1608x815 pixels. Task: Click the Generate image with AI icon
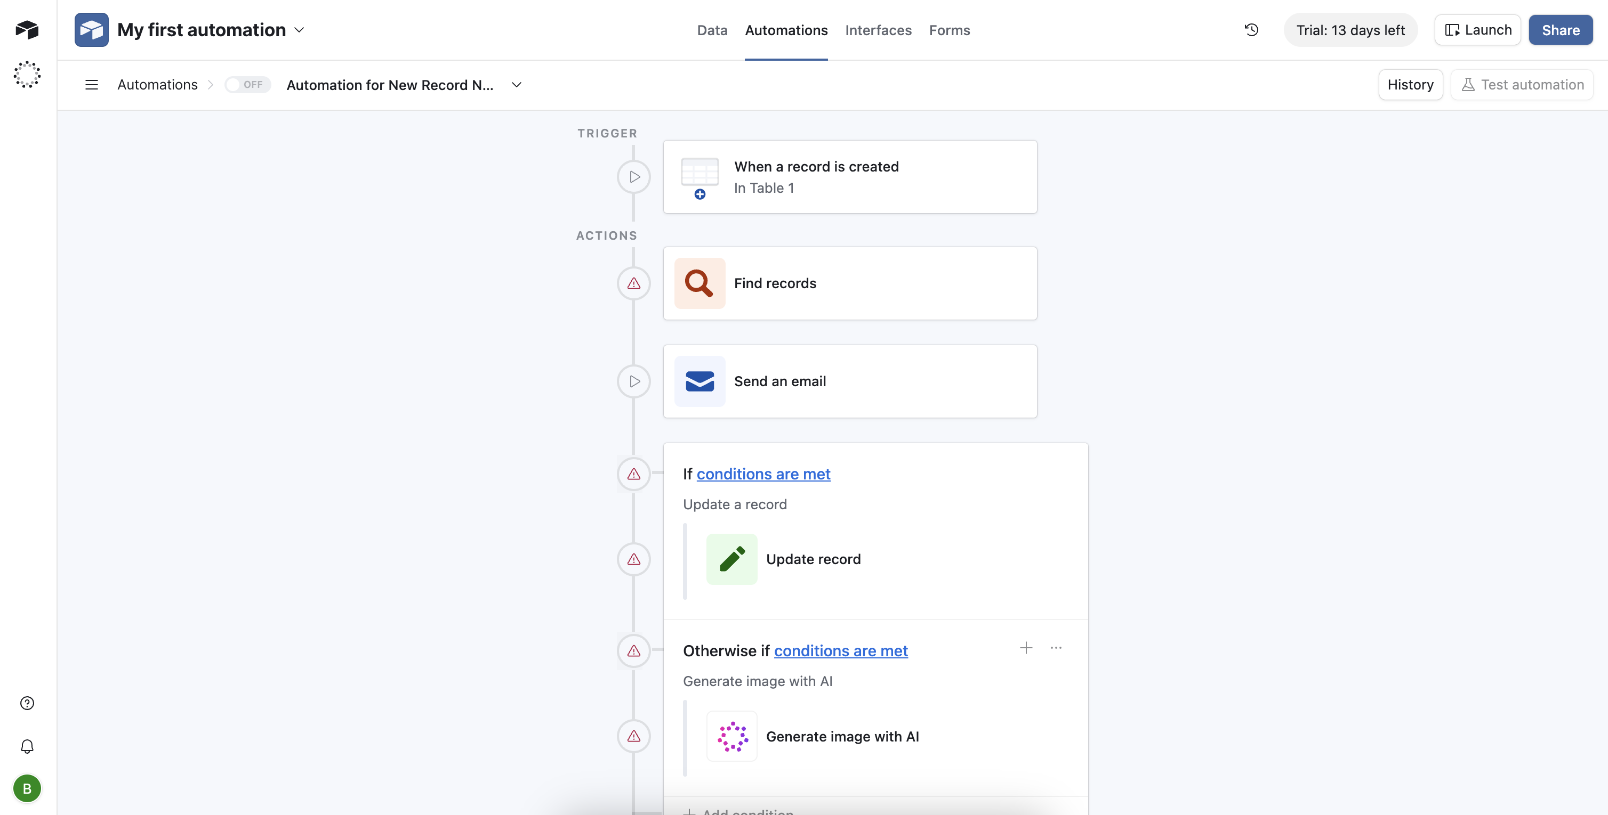tap(731, 736)
